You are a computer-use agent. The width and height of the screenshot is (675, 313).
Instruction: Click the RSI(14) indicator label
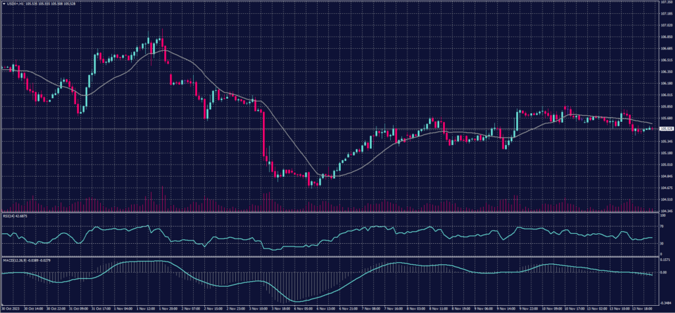[x=9, y=216]
